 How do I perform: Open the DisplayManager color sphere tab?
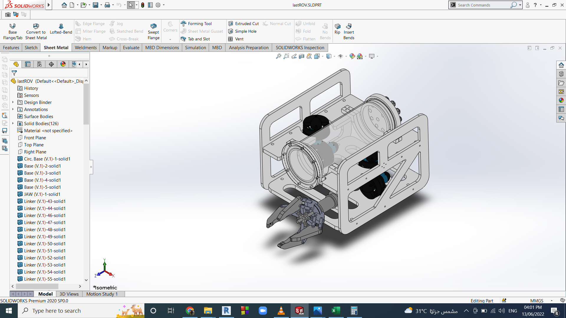point(63,64)
